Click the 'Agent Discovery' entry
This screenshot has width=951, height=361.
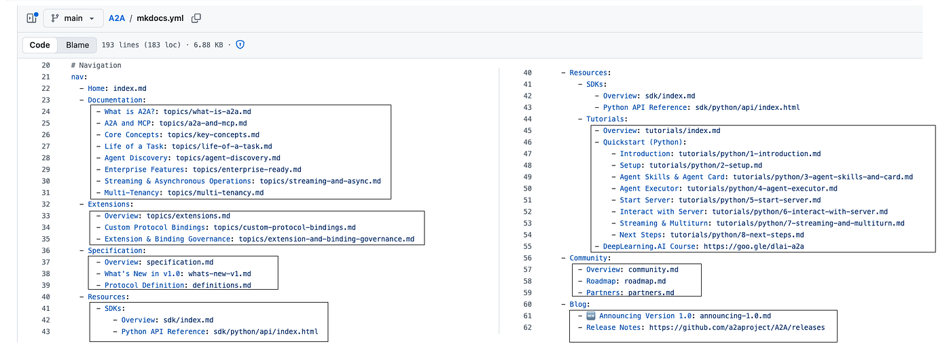pos(188,158)
